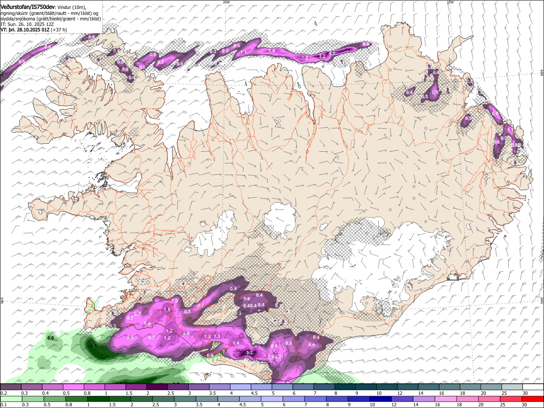This screenshot has width=544, height=408.
Task: Choose the darkest green swatch in the rain legend
Action: click(x=97, y=399)
